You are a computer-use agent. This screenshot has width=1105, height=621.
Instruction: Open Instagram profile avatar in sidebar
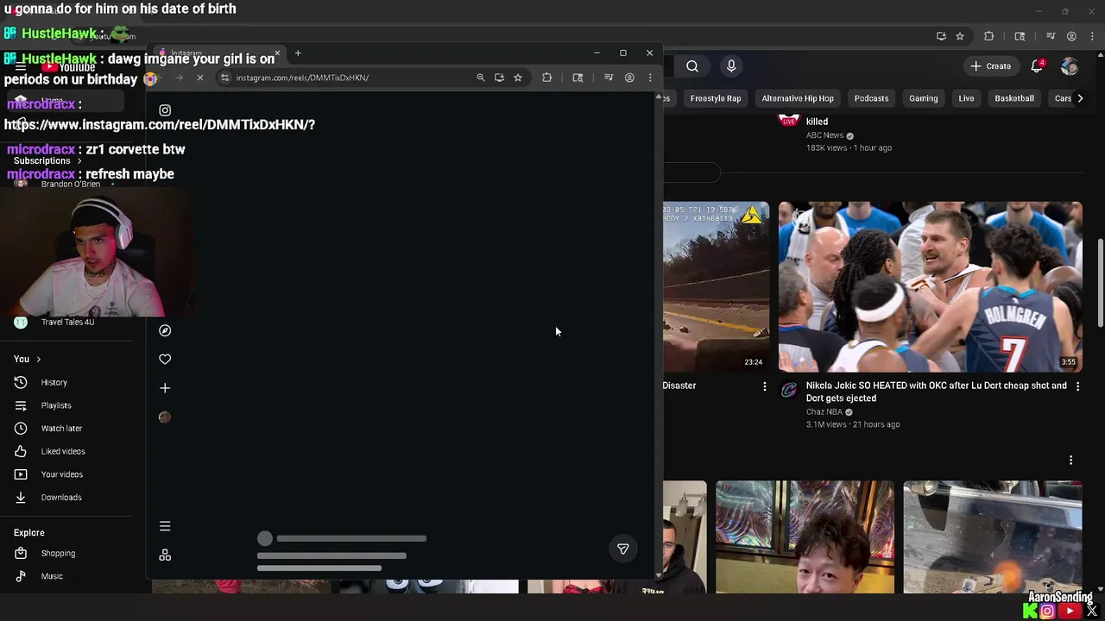tap(165, 417)
